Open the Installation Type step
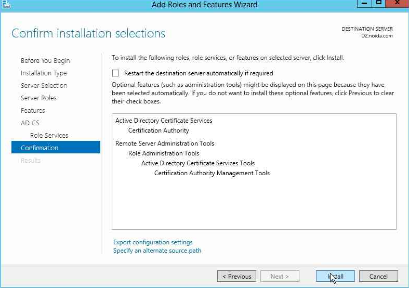This screenshot has width=409, height=288. [x=44, y=73]
